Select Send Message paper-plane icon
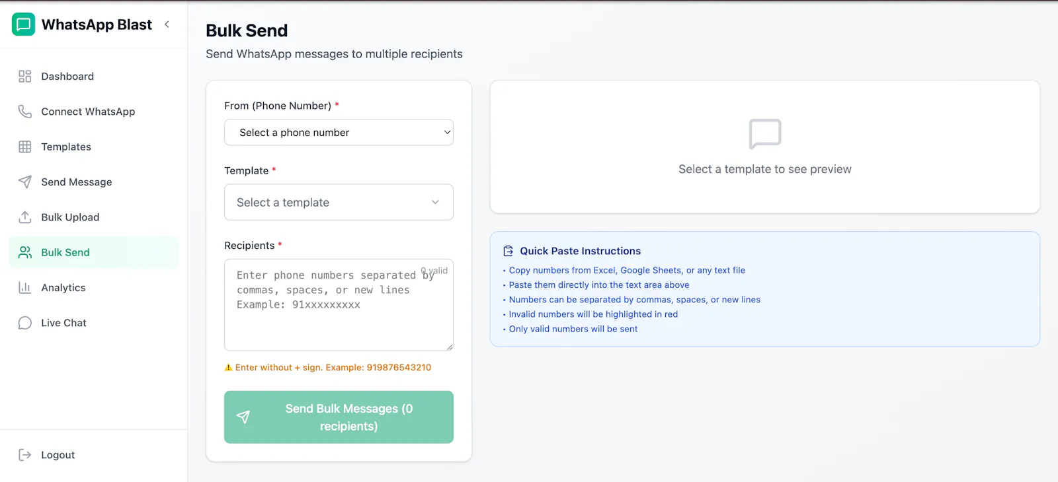This screenshot has height=482, width=1058. tap(25, 182)
